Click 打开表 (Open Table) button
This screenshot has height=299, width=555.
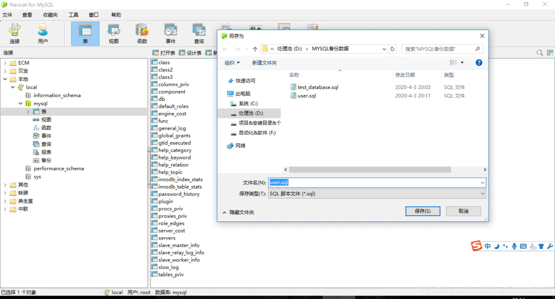pos(164,53)
